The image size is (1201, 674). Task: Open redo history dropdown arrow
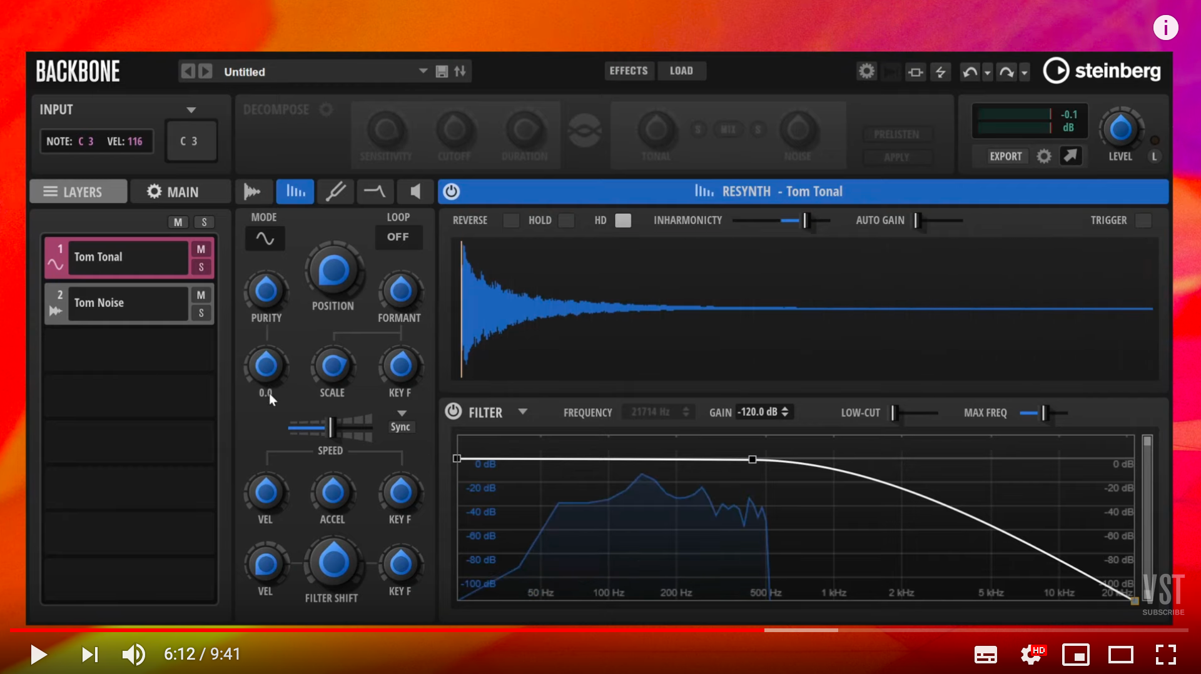click(1025, 73)
